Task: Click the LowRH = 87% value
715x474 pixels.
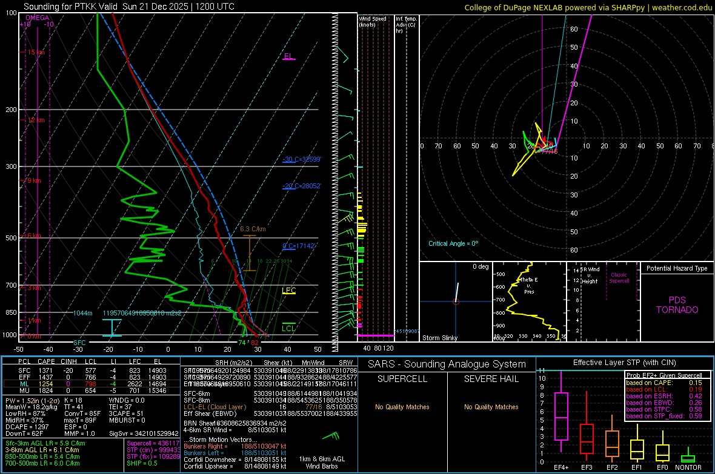Action: click(x=25, y=414)
